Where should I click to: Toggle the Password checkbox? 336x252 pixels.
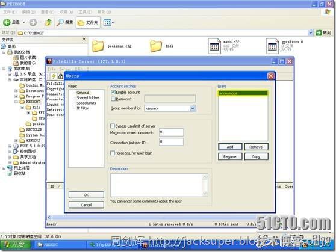pos(113,99)
